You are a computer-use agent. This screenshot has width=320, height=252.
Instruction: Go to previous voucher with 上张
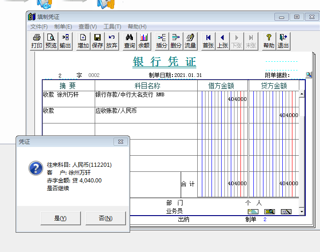pos(223,41)
